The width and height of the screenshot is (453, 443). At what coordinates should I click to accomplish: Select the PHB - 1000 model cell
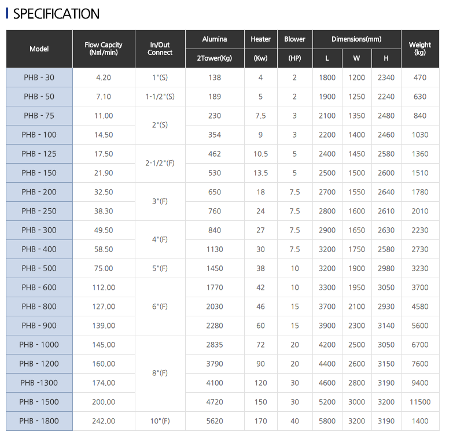(x=39, y=345)
